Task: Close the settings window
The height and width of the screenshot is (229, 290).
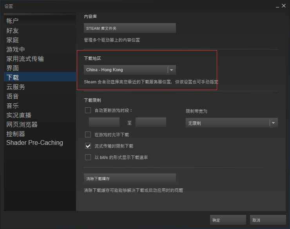Action: [284, 6]
